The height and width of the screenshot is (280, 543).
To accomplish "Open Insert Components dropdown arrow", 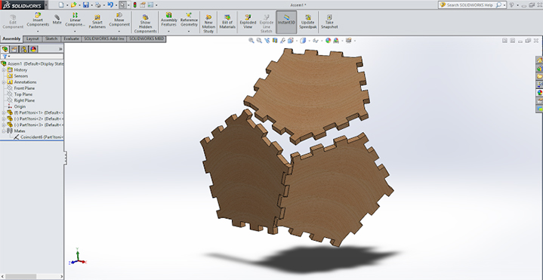I will pyautogui.click(x=38, y=31).
